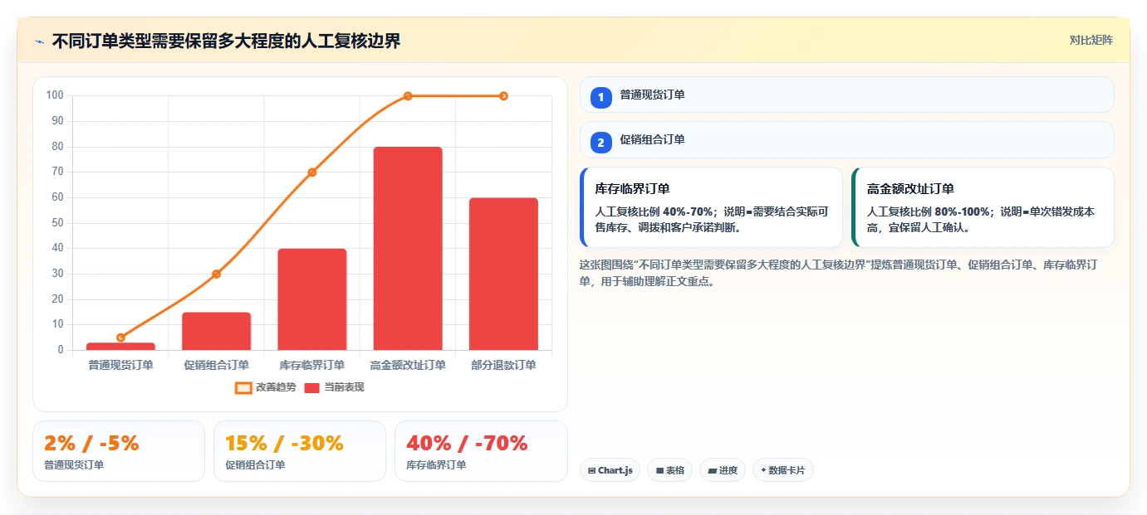
Task: Click the trend line point at value 30
Action: pyautogui.click(x=217, y=274)
